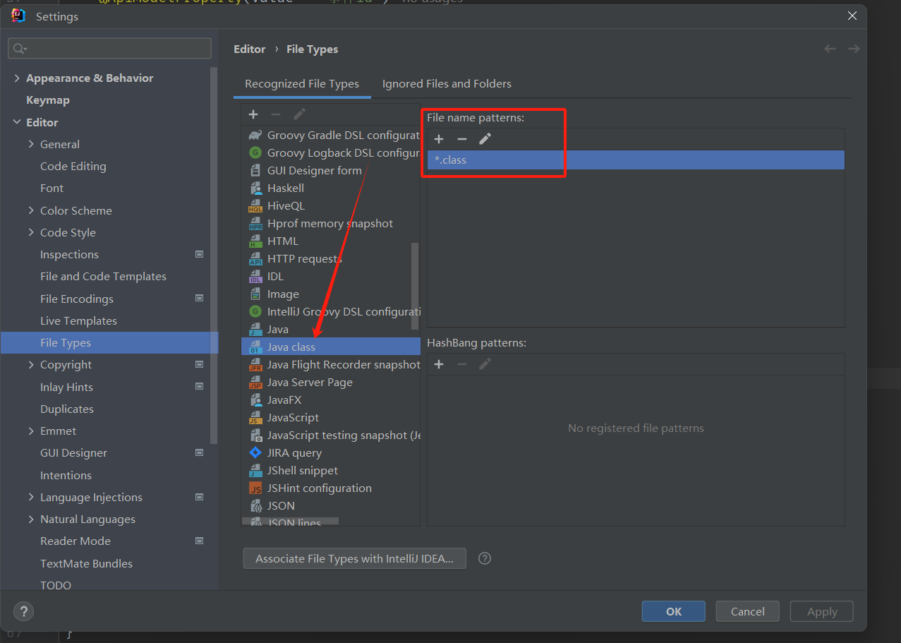Select the JIRA query file type icon
The height and width of the screenshot is (643, 901).
(x=255, y=453)
